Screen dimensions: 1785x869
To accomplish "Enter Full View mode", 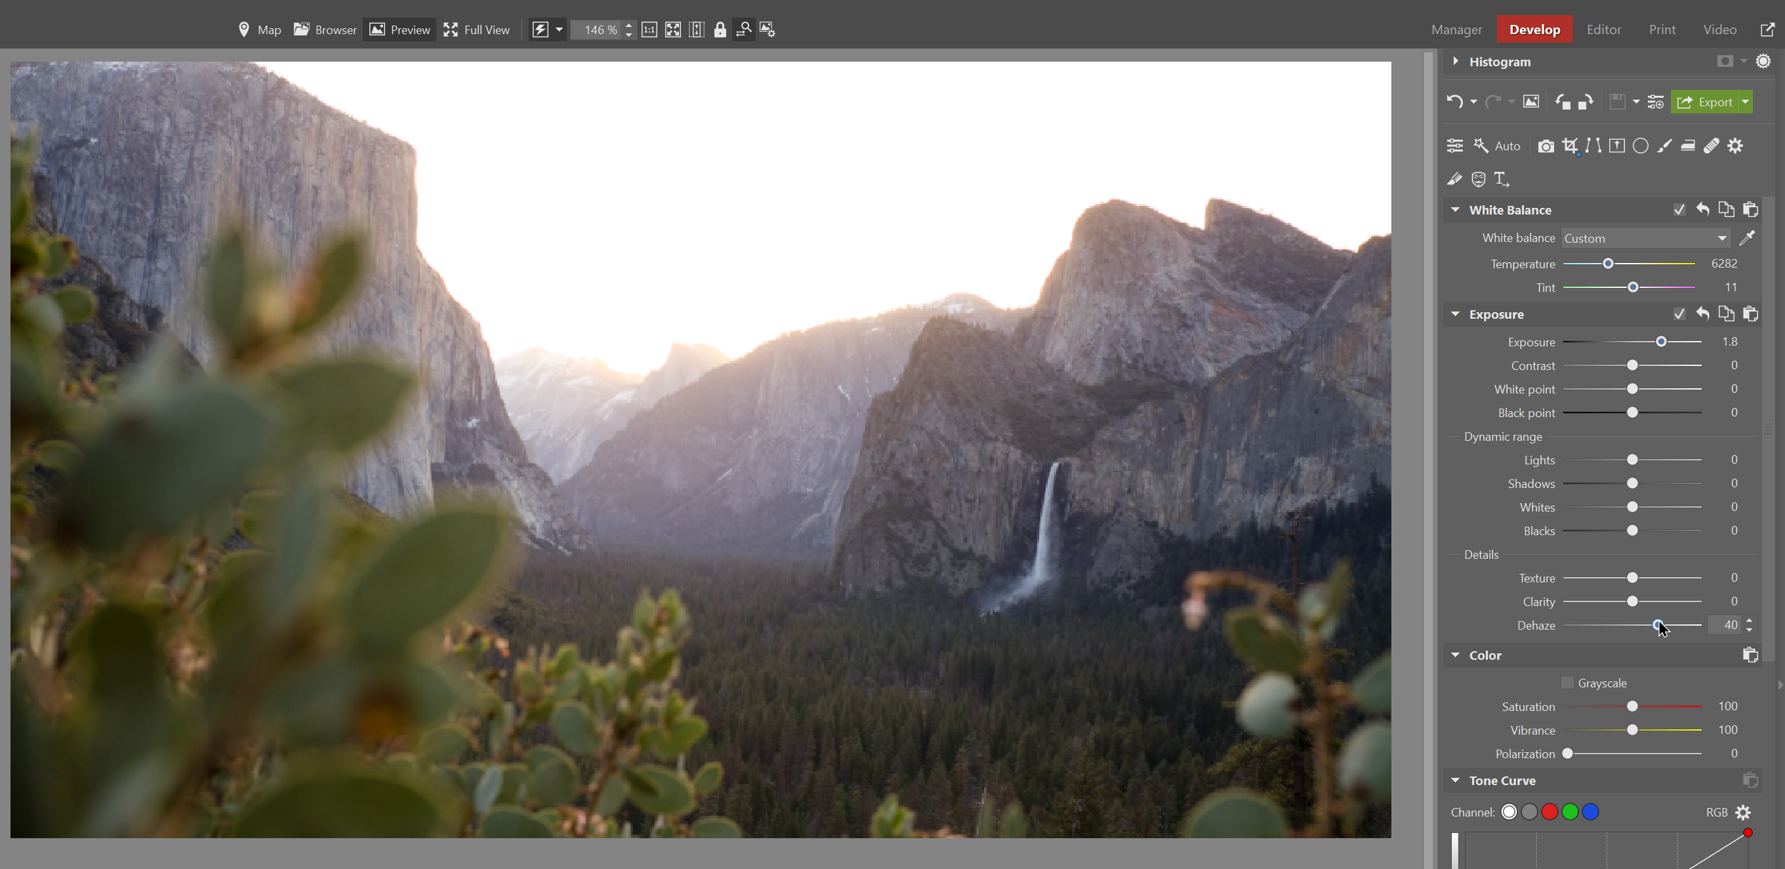I will point(476,29).
